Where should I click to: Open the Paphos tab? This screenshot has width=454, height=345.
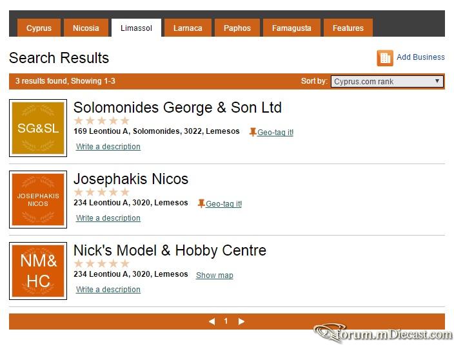(x=237, y=28)
